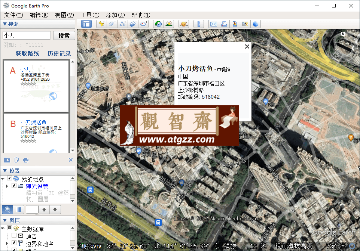Viewport: 360px width, 251px height.
Task: Add a path using the toolbar icon
Action: point(123,24)
